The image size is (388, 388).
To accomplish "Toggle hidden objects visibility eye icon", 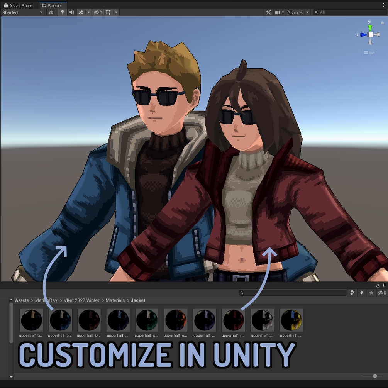I will (98, 12).
